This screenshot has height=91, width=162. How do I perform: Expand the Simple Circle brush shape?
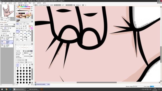click(x=16, y=60)
